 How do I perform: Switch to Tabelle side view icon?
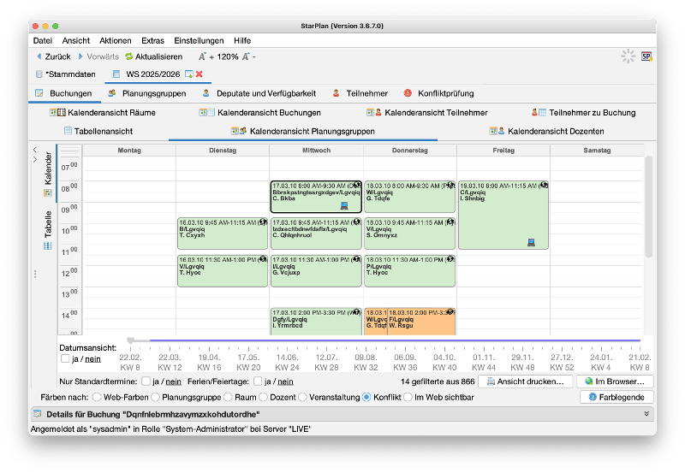coord(48,245)
